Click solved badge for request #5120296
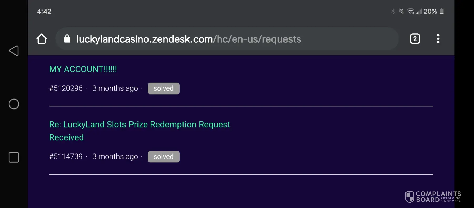The height and width of the screenshot is (208, 474). tap(164, 88)
